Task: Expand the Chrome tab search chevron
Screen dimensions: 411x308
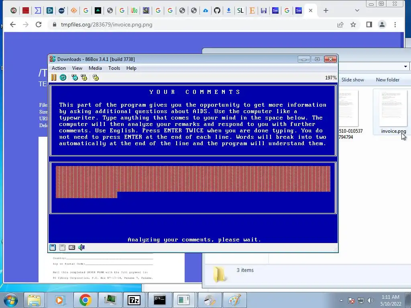Action: (x=357, y=10)
